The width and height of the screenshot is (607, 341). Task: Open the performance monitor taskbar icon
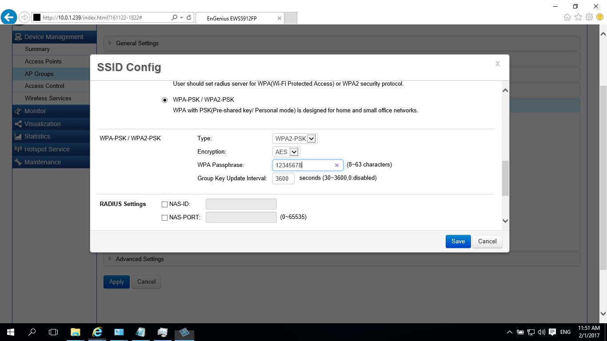162,332
